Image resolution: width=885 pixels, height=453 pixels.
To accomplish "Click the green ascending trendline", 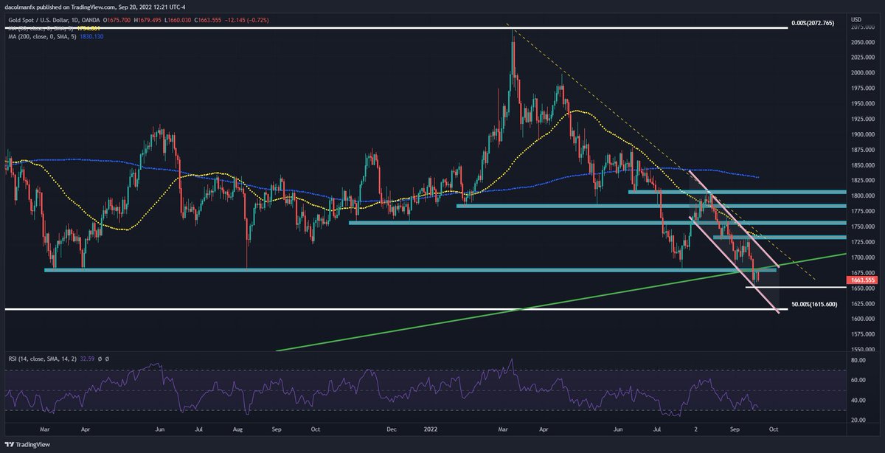I will pos(516,311).
